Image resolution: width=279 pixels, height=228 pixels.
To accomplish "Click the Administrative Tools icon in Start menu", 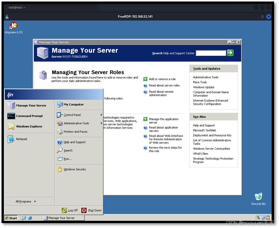I will point(60,123).
